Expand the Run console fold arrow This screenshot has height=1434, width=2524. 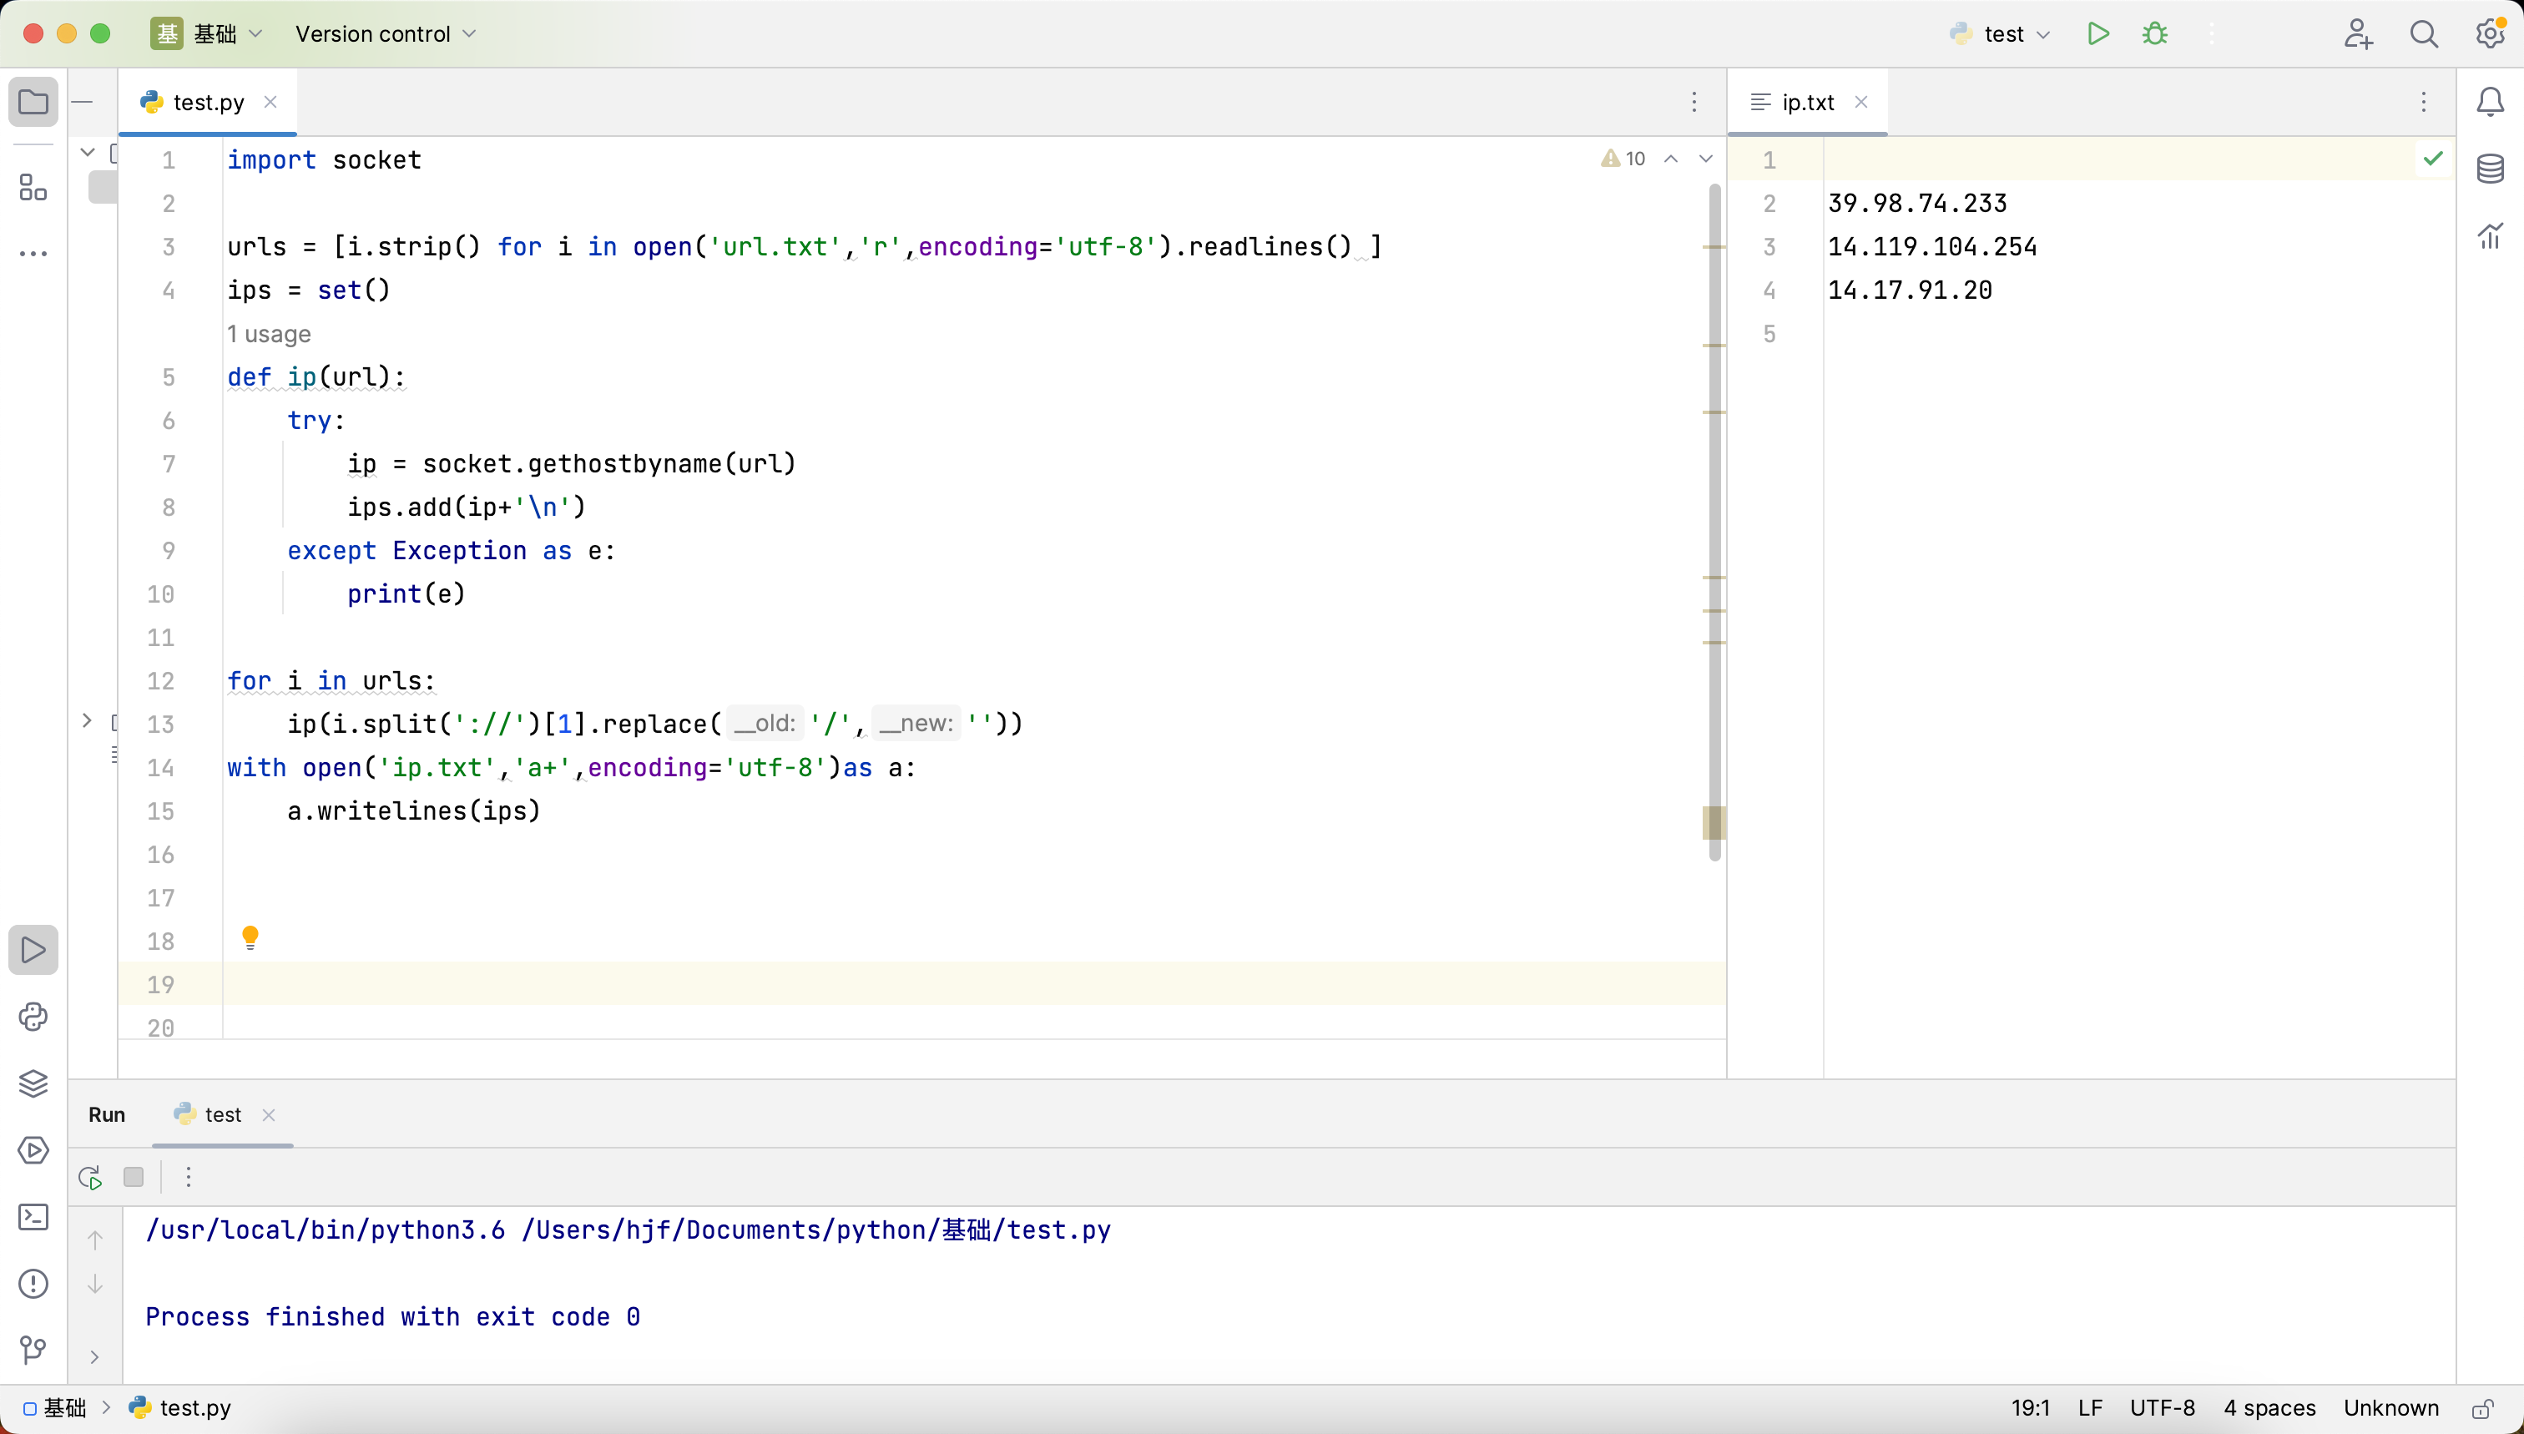coord(94,1356)
